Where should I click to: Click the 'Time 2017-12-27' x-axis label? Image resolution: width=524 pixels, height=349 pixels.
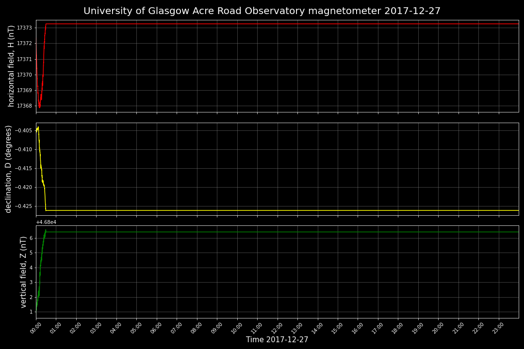click(277, 340)
